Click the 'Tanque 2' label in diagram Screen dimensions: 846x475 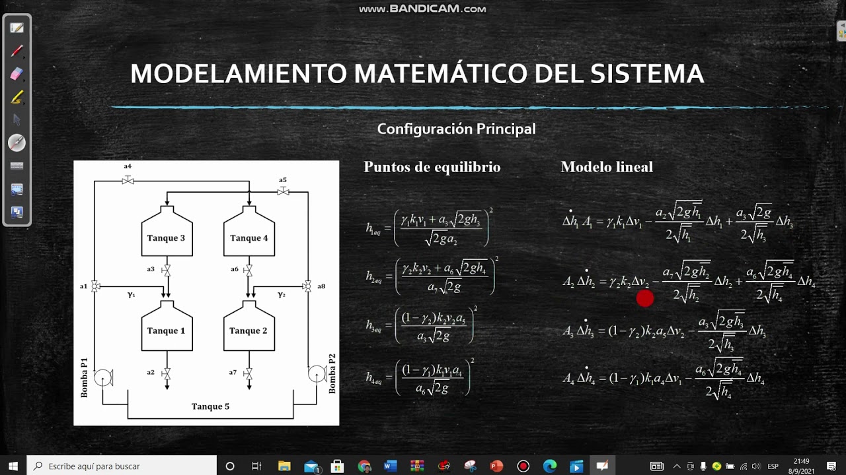coord(249,331)
